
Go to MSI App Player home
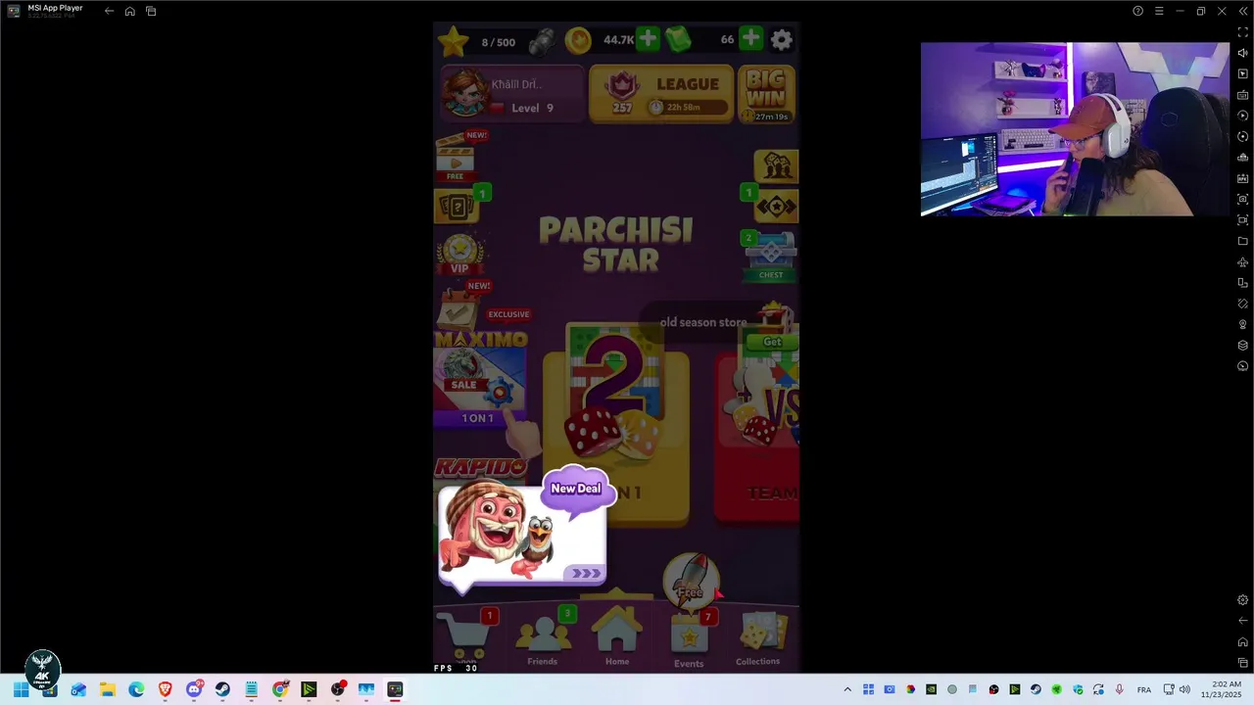tap(129, 11)
